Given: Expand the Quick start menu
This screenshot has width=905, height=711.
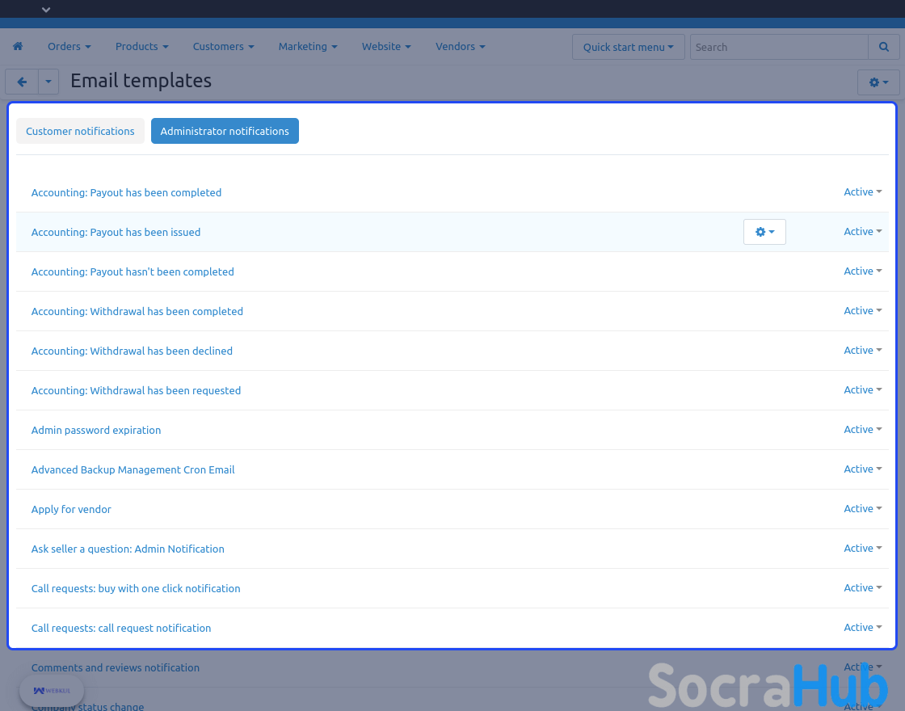Looking at the screenshot, I should click(629, 47).
